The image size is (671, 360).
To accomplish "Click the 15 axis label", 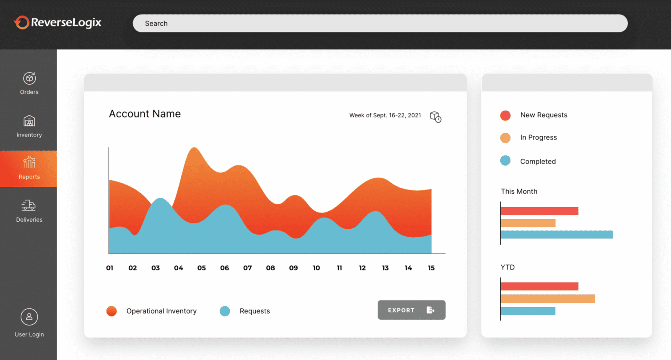I will click(x=431, y=268).
